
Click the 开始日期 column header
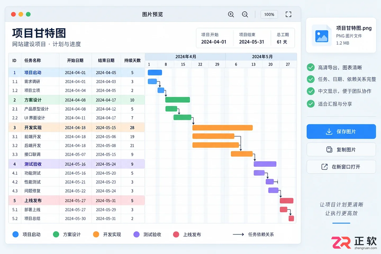click(x=75, y=60)
